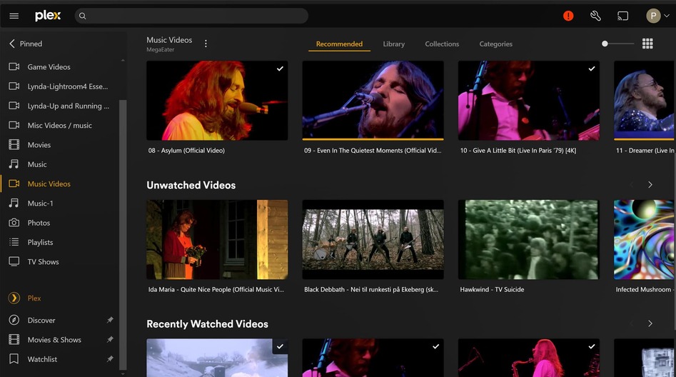The width and height of the screenshot is (676, 377).
Task: Click the cast to device icon
Action: coord(622,16)
